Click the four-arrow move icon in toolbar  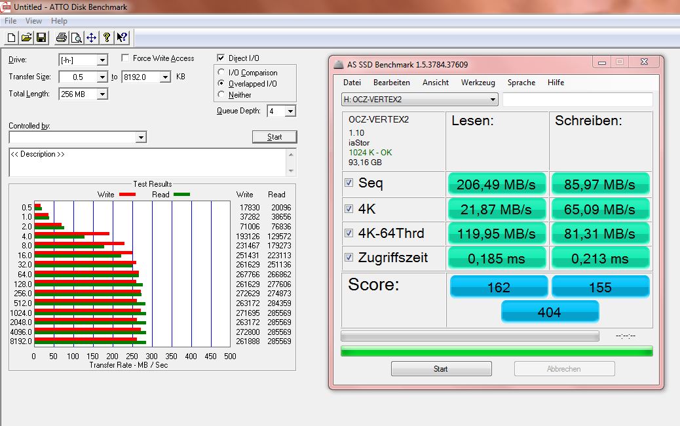(x=91, y=38)
